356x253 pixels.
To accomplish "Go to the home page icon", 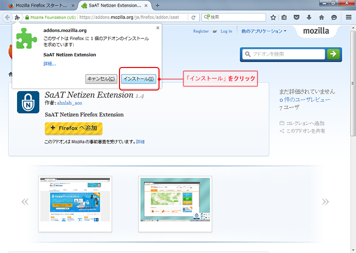I will [321, 17].
